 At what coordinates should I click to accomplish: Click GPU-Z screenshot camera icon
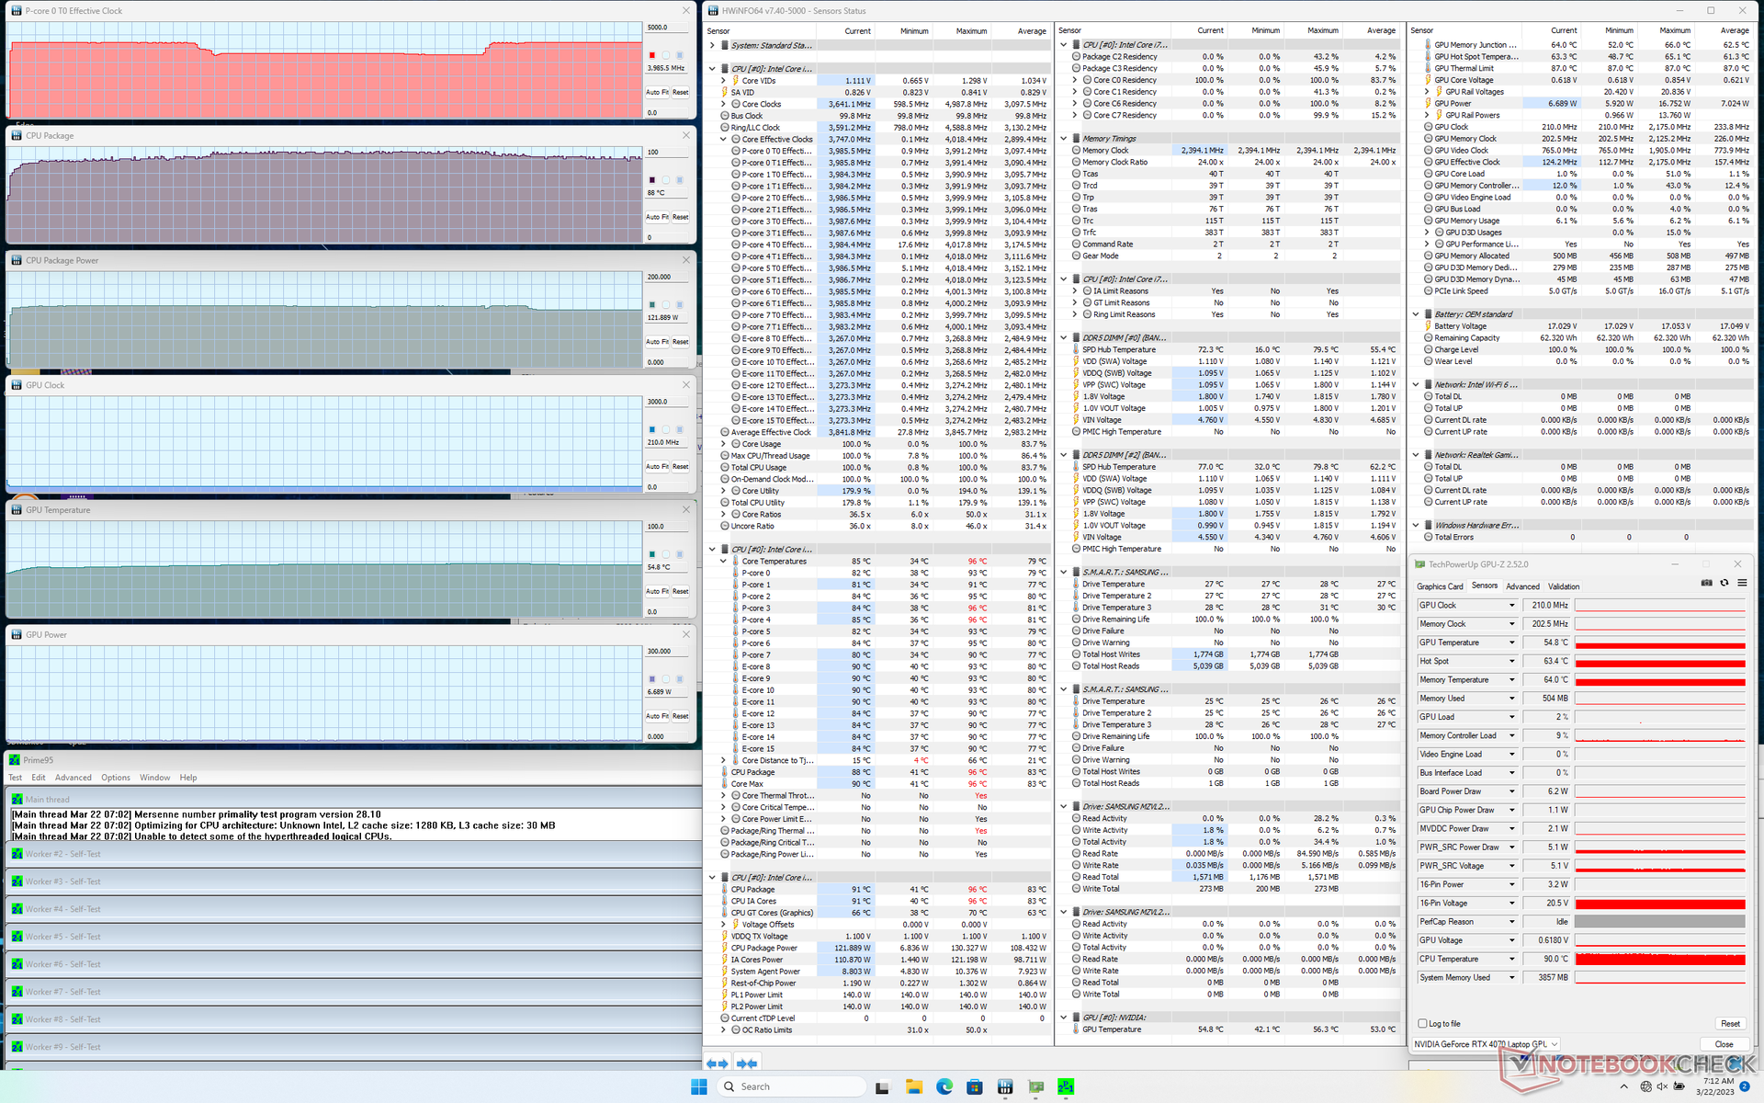pos(1706,583)
